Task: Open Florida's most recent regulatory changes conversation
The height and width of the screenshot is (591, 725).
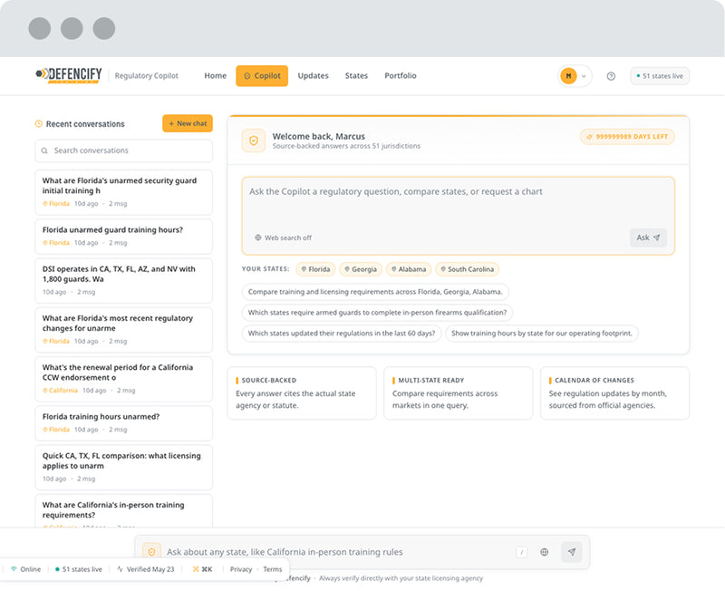Action: [124, 330]
